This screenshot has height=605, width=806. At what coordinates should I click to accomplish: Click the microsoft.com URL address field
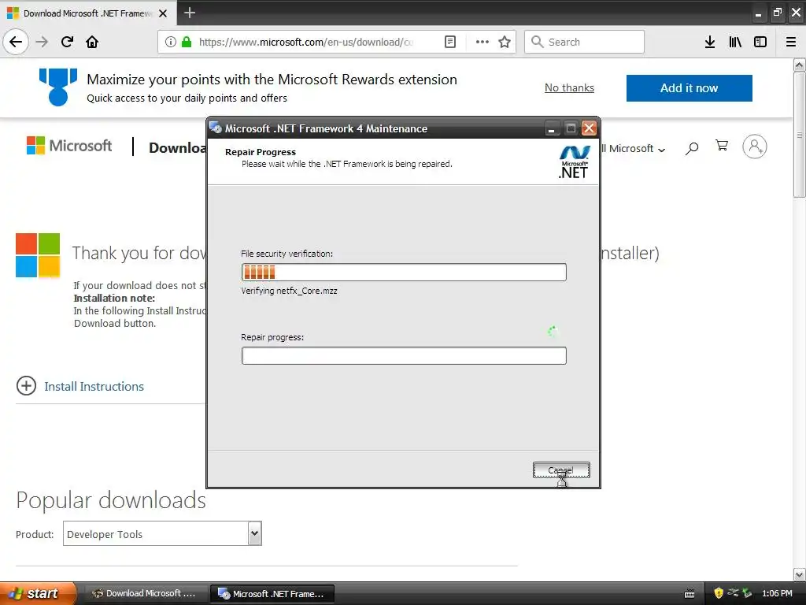point(306,42)
